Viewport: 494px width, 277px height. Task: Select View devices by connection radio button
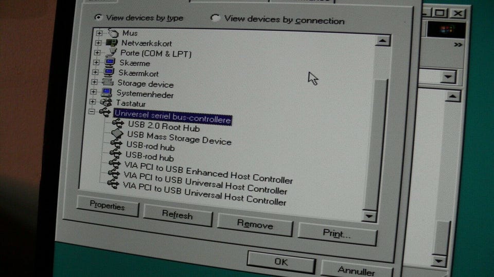215,18
